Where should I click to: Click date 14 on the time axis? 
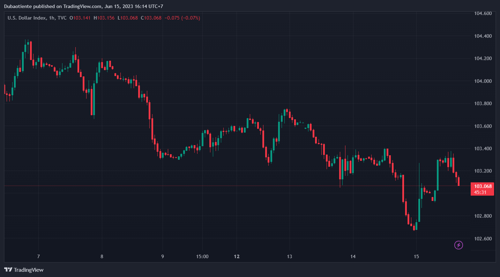[x=353, y=257]
